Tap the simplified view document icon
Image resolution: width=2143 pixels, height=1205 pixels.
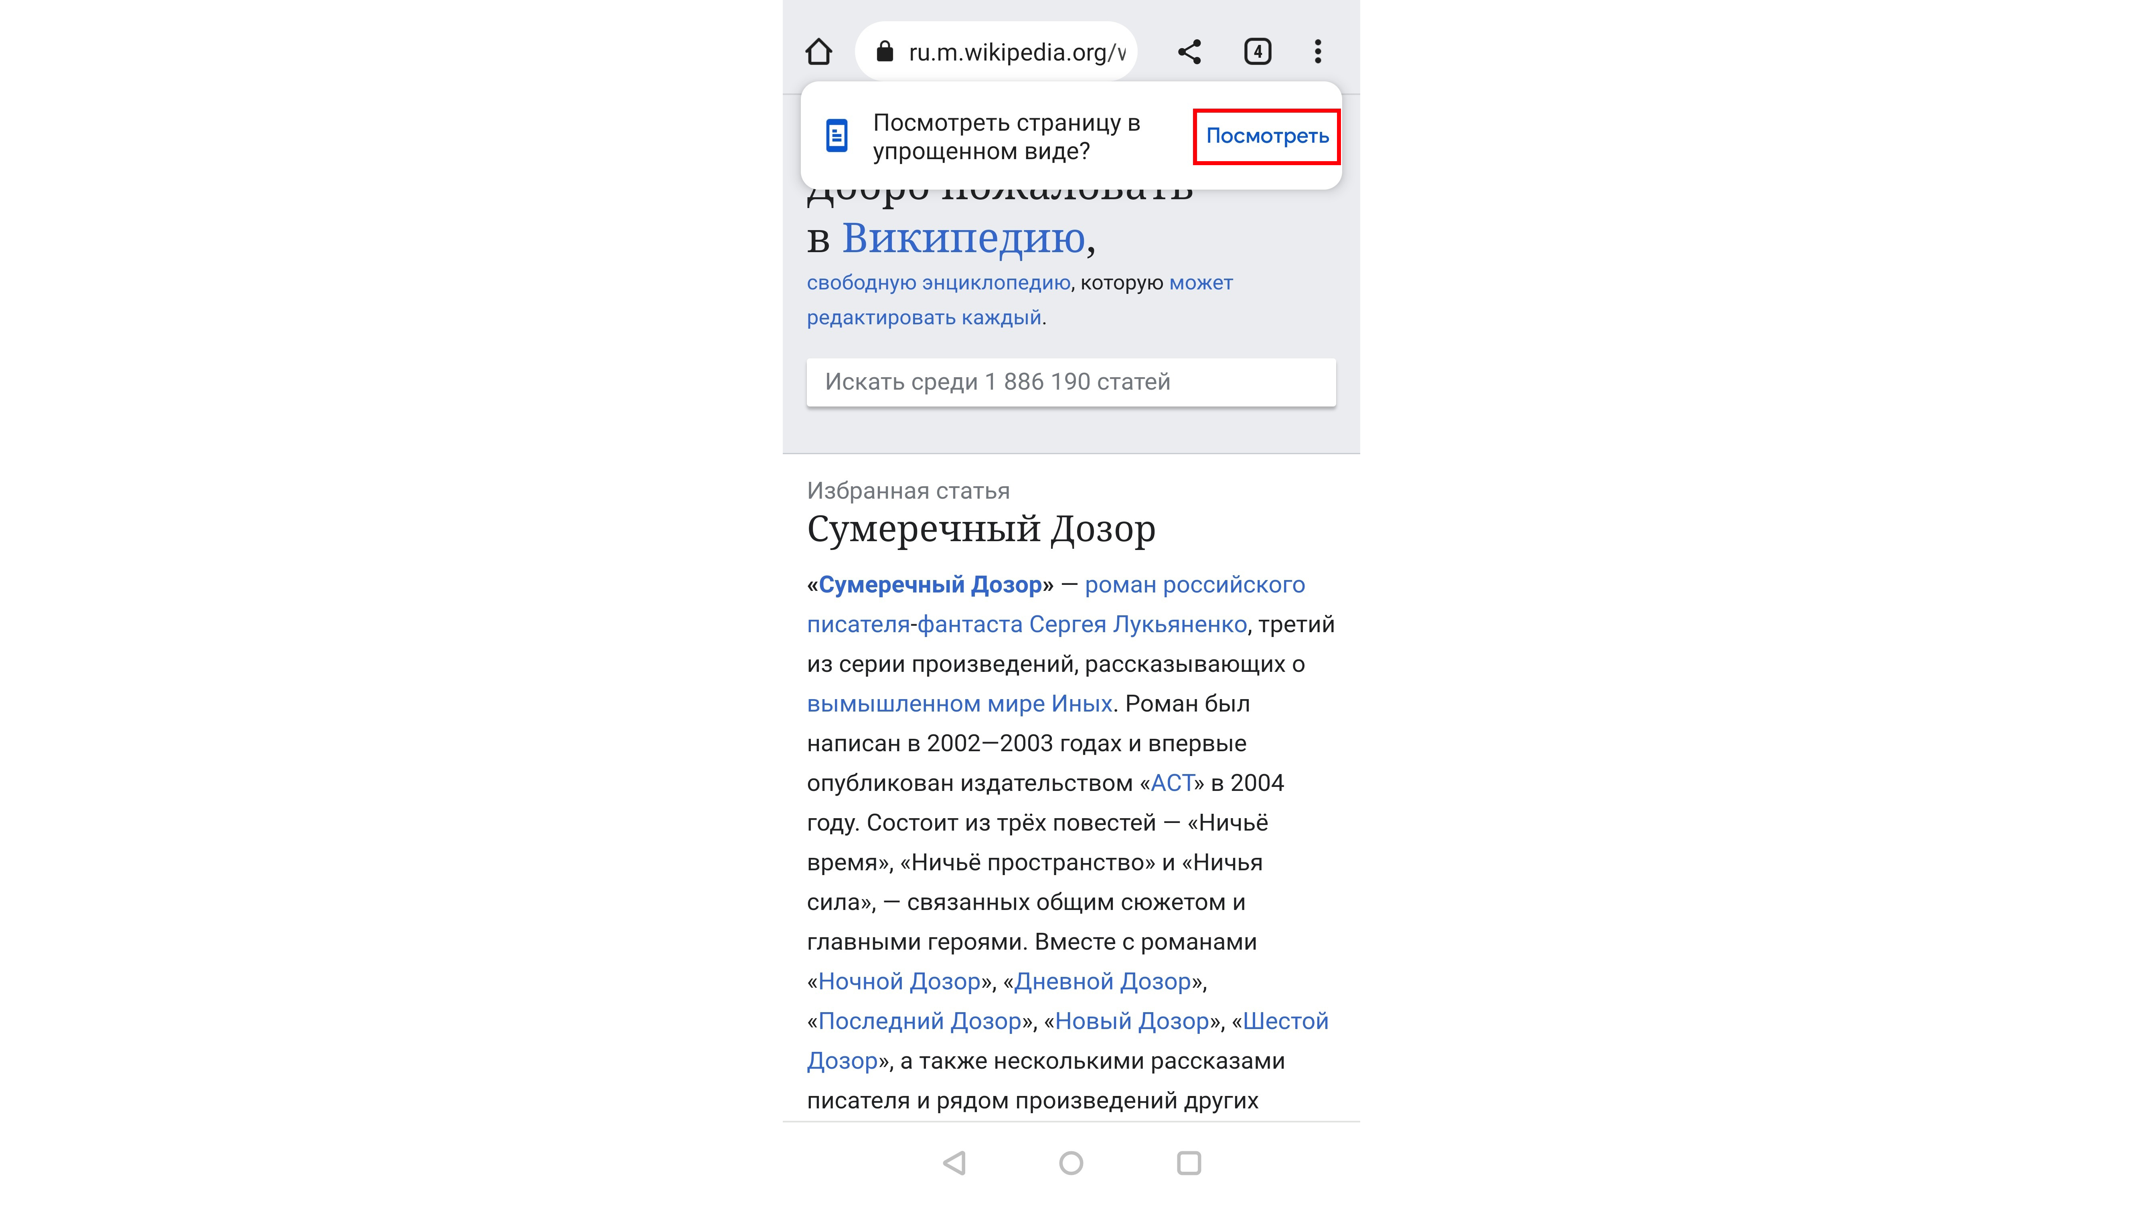coord(836,135)
